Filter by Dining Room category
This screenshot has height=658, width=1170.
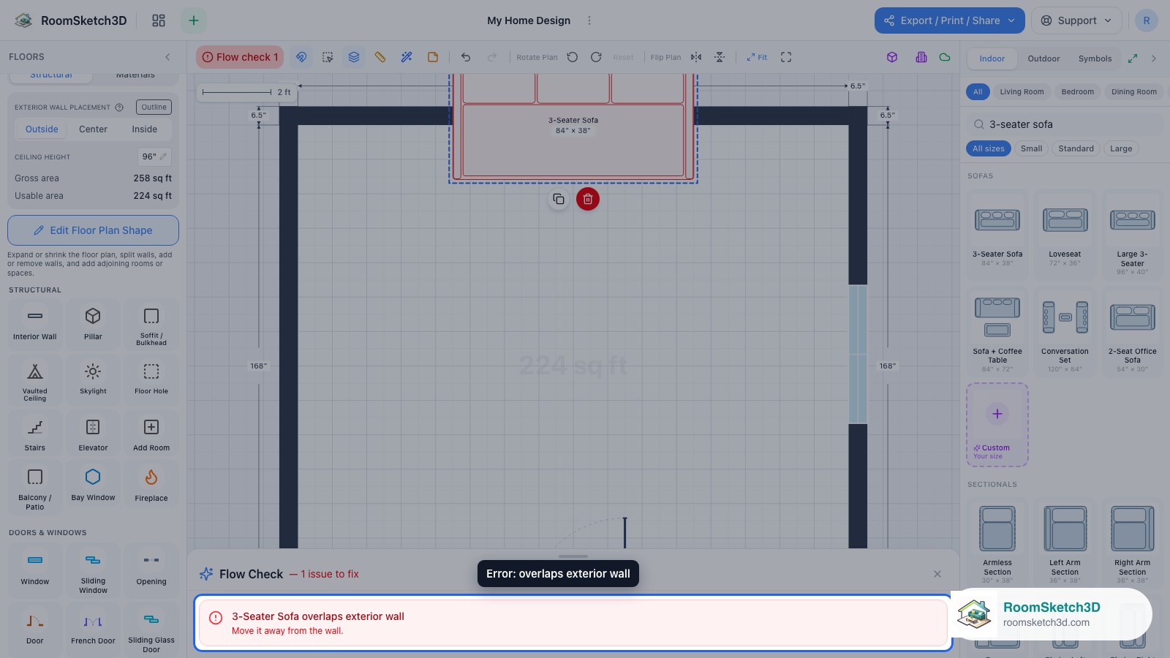tap(1133, 91)
